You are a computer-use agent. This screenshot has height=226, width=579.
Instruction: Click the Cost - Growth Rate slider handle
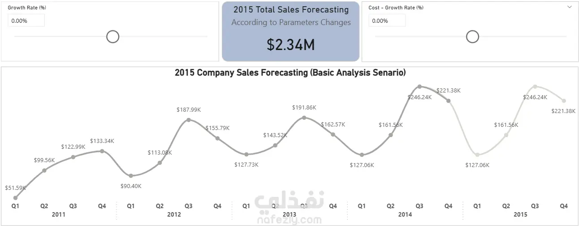[x=472, y=37]
